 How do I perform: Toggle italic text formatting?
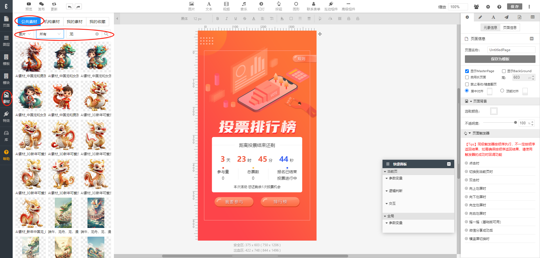226,19
